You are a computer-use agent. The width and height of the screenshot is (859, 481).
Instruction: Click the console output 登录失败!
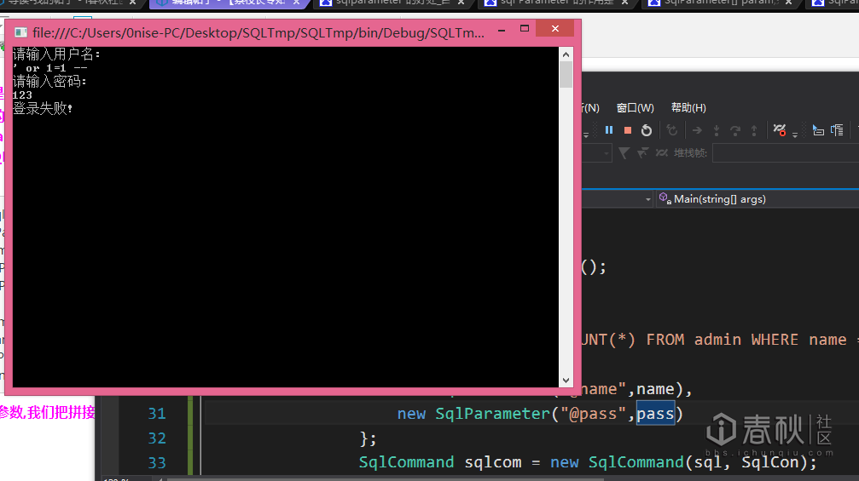coord(43,108)
